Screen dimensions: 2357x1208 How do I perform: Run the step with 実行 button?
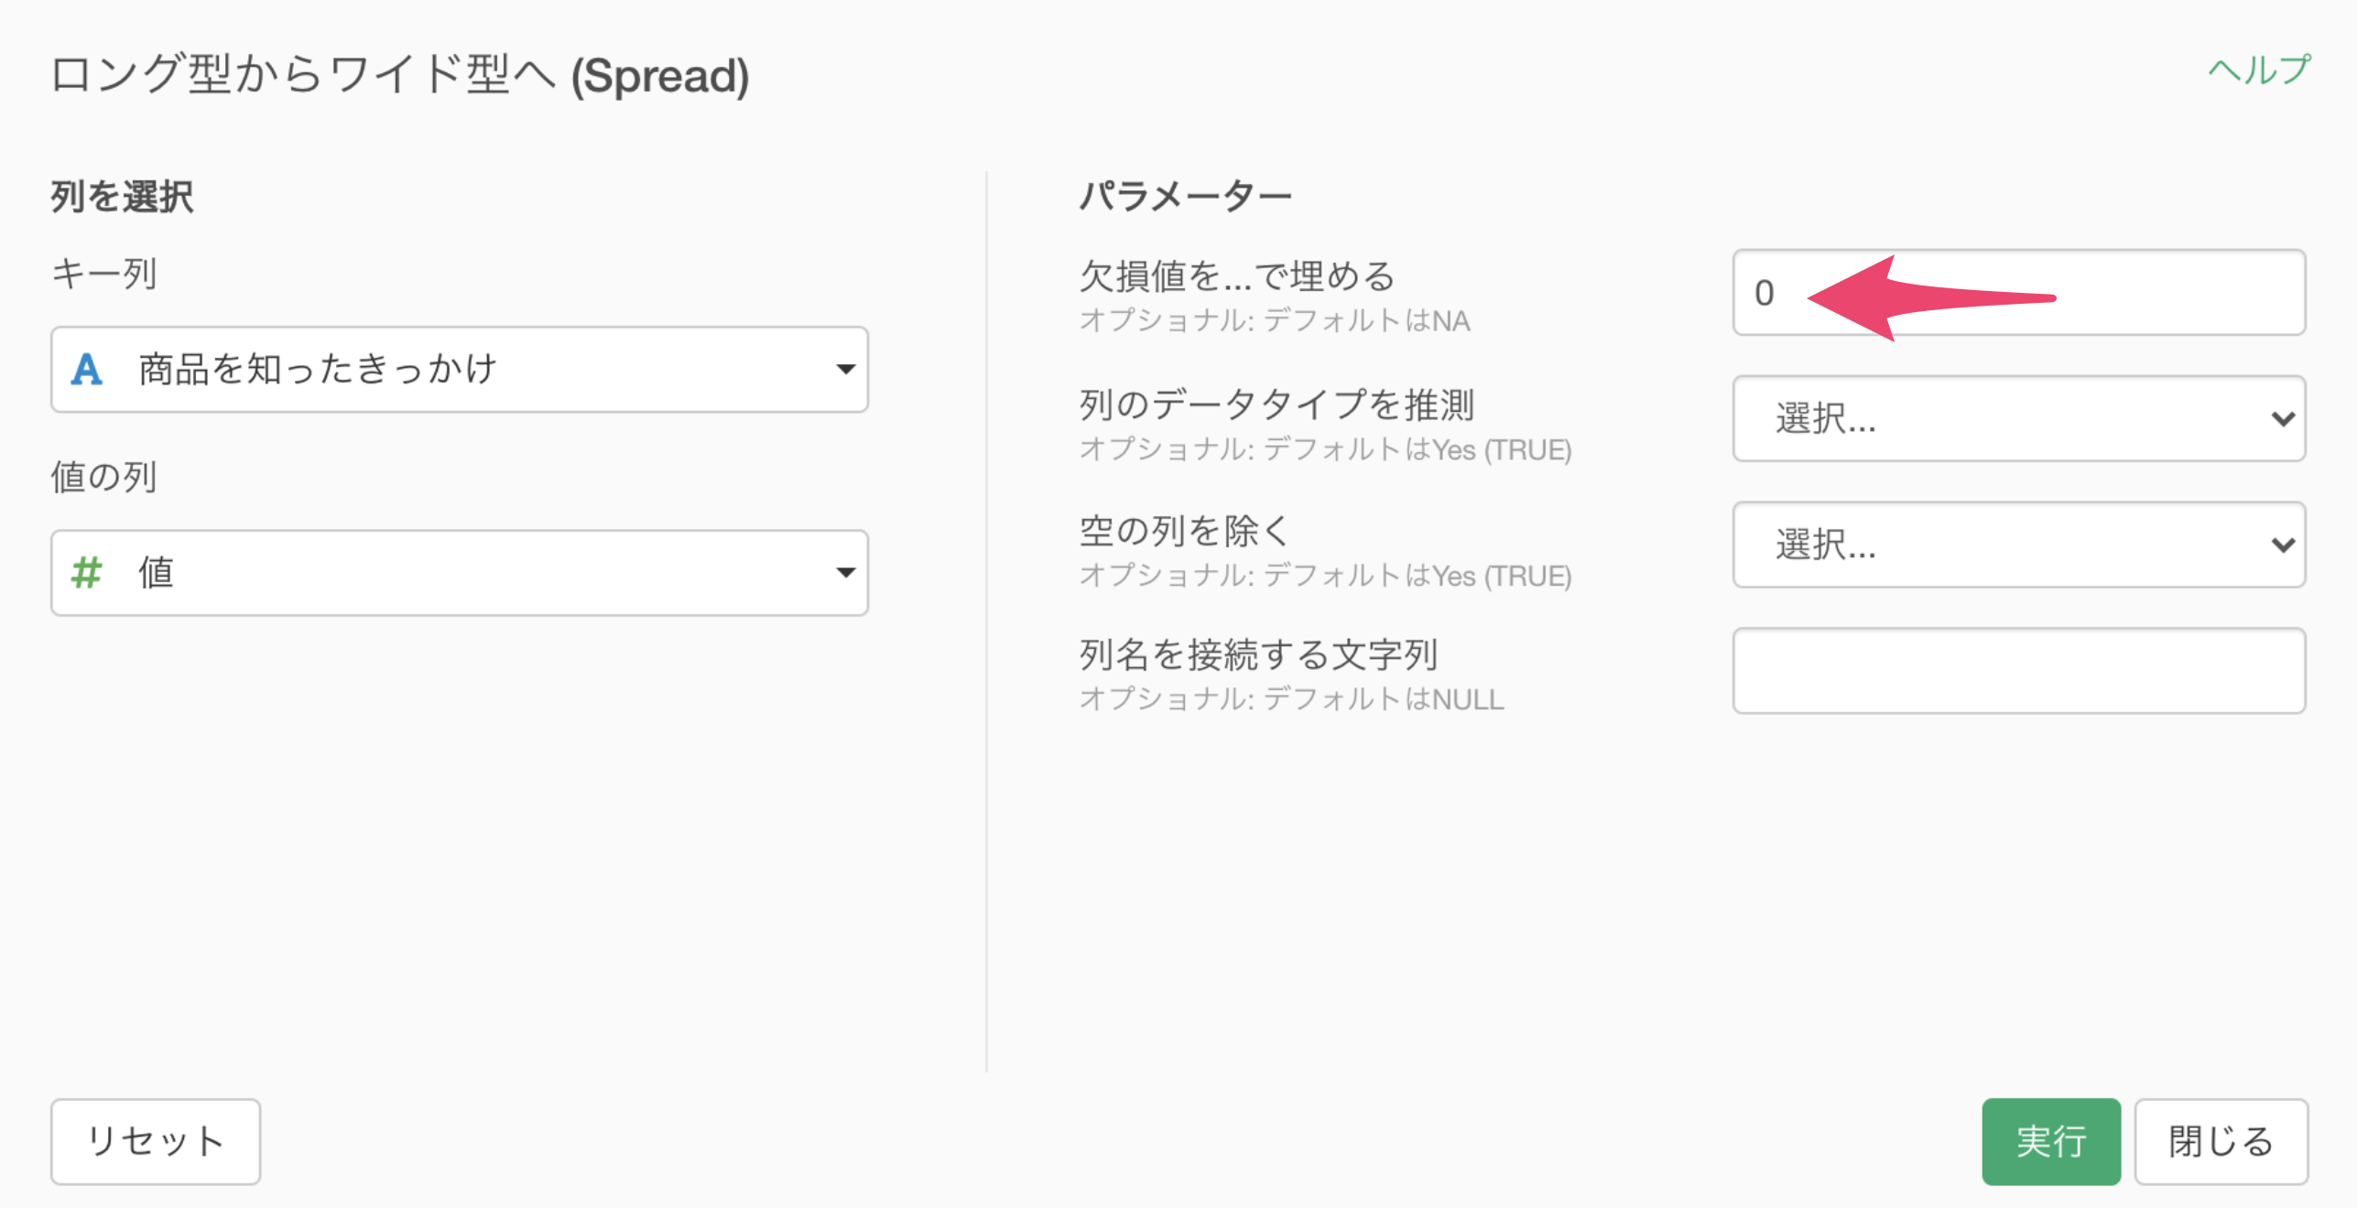tap(2051, 1142)
